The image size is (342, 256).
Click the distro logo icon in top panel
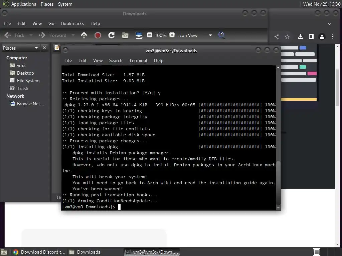[x=5, y=4]
